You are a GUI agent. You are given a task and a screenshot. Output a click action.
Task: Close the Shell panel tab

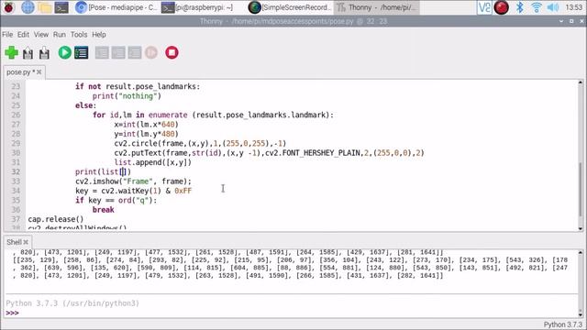pos(26,242)
